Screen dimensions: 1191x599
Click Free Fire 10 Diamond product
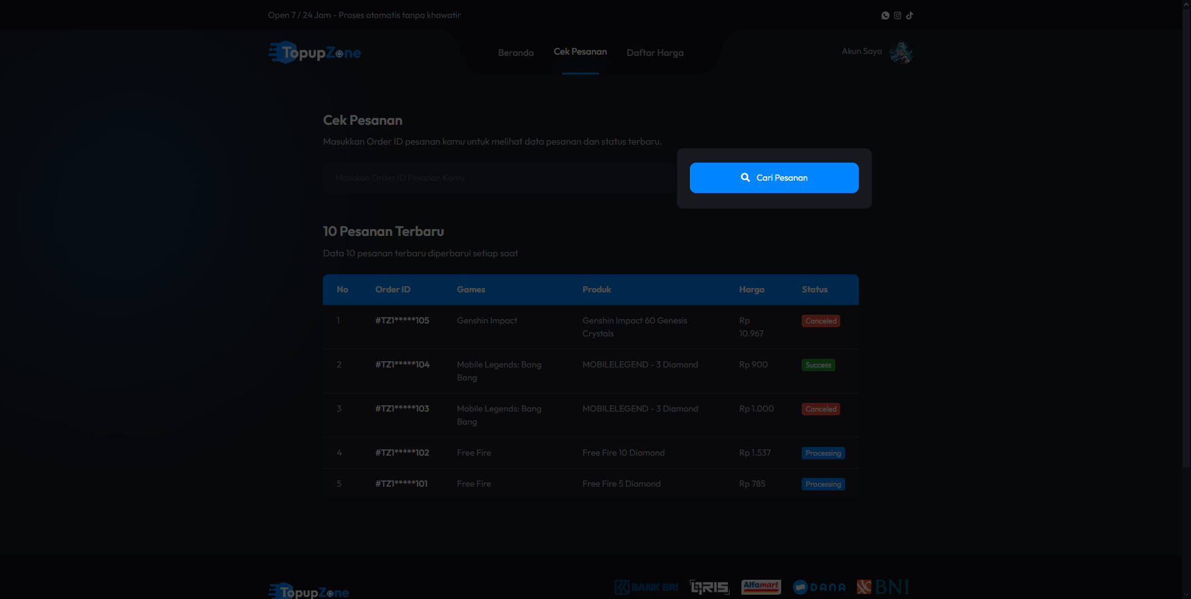[x=623, y=453]
